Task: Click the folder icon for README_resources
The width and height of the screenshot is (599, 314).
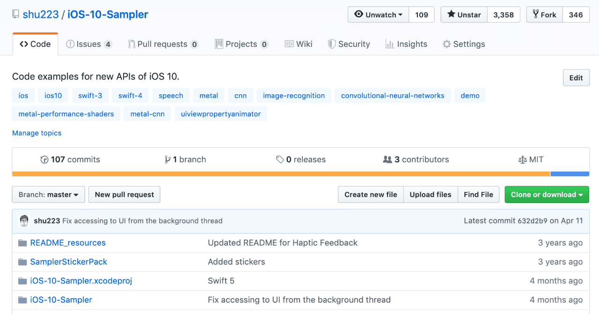Action: [22, 243]
